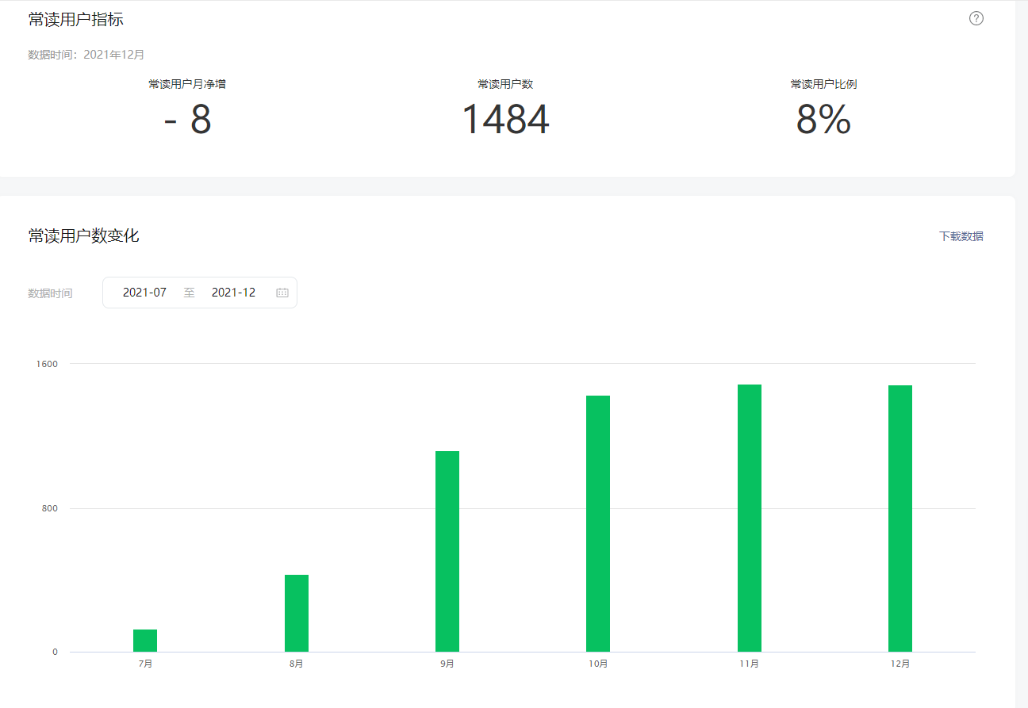Select the start date 2021-07 field
1028x708 pixels.
click(144, 293)
